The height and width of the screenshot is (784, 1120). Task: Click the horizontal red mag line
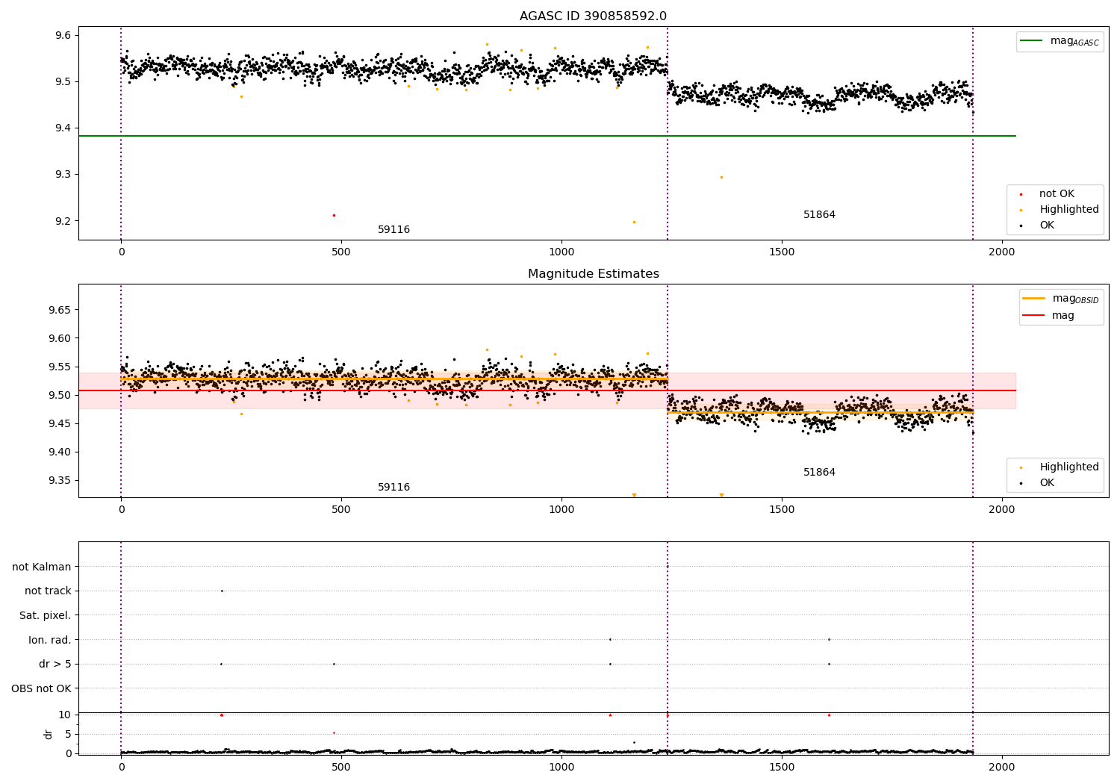tap(547, 391)
